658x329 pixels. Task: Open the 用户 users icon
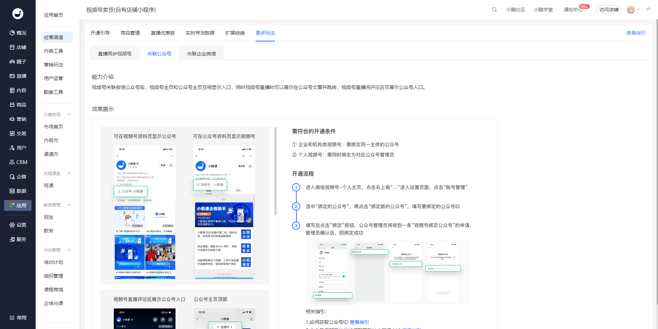pos(12,148)
